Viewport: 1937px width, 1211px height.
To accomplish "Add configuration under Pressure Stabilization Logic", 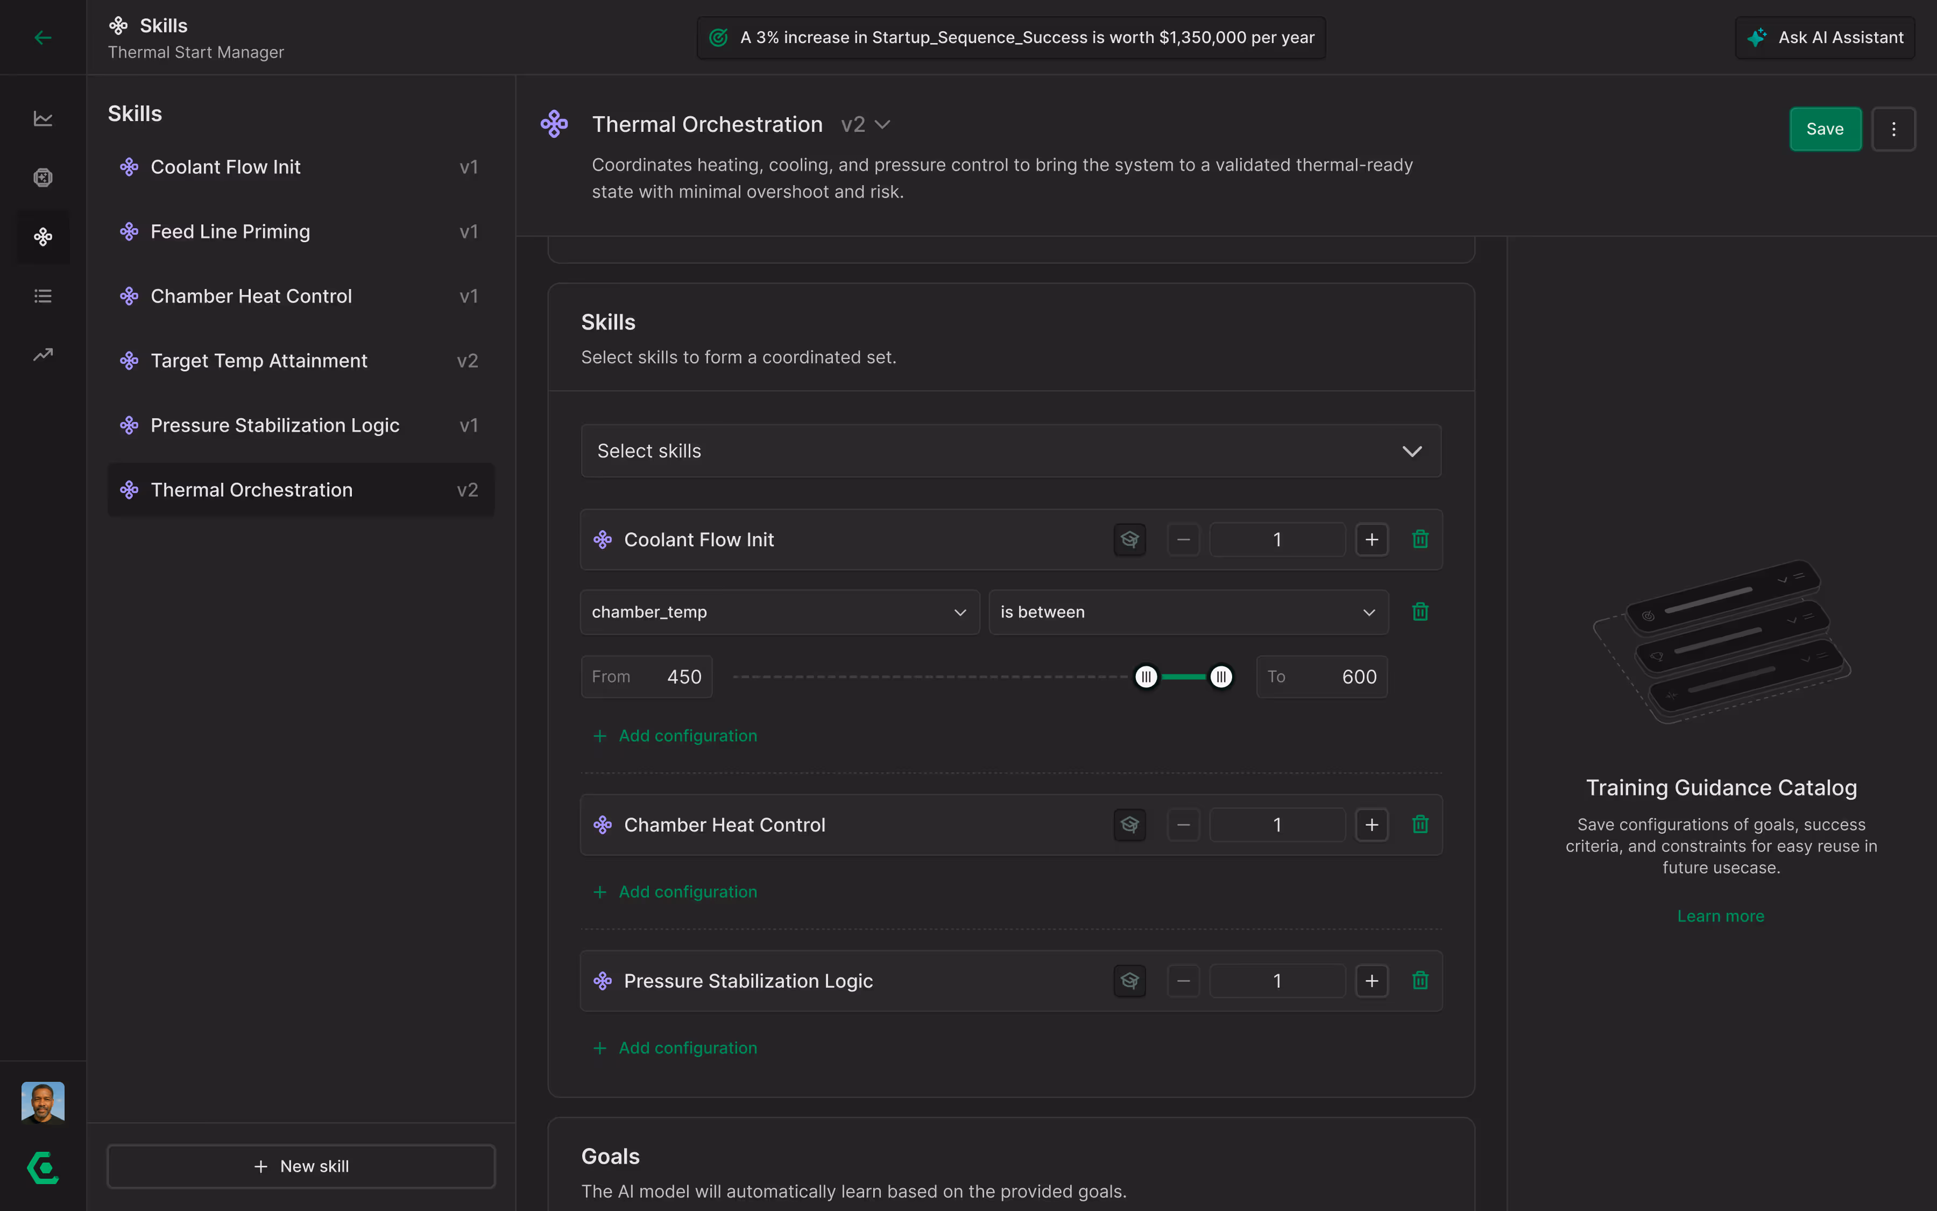I will point(676,1047).
